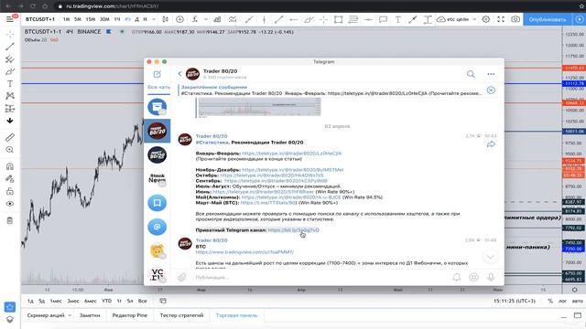
Task: Toggle lock all drawings icon in sidebar
Action: tap(10, 191)
